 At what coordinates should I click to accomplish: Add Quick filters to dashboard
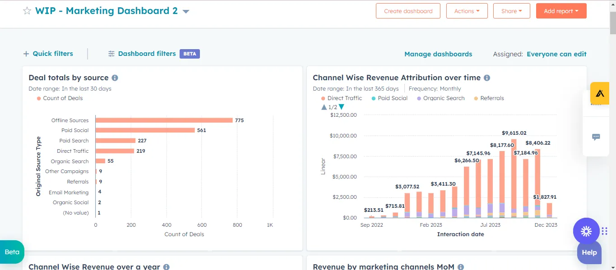click(x=48, y=54)
